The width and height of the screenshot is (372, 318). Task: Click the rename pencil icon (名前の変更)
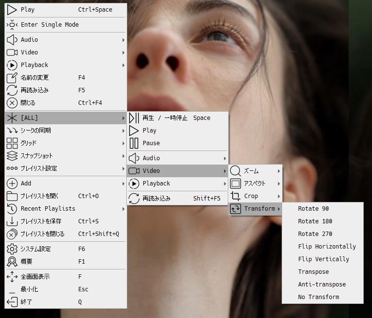12,78
